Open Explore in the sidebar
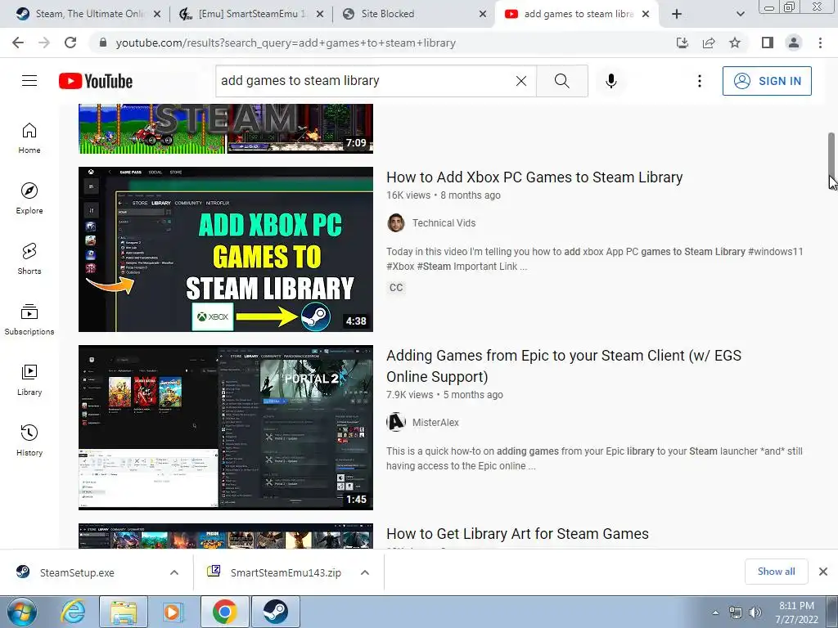 (x=29, y=198)
